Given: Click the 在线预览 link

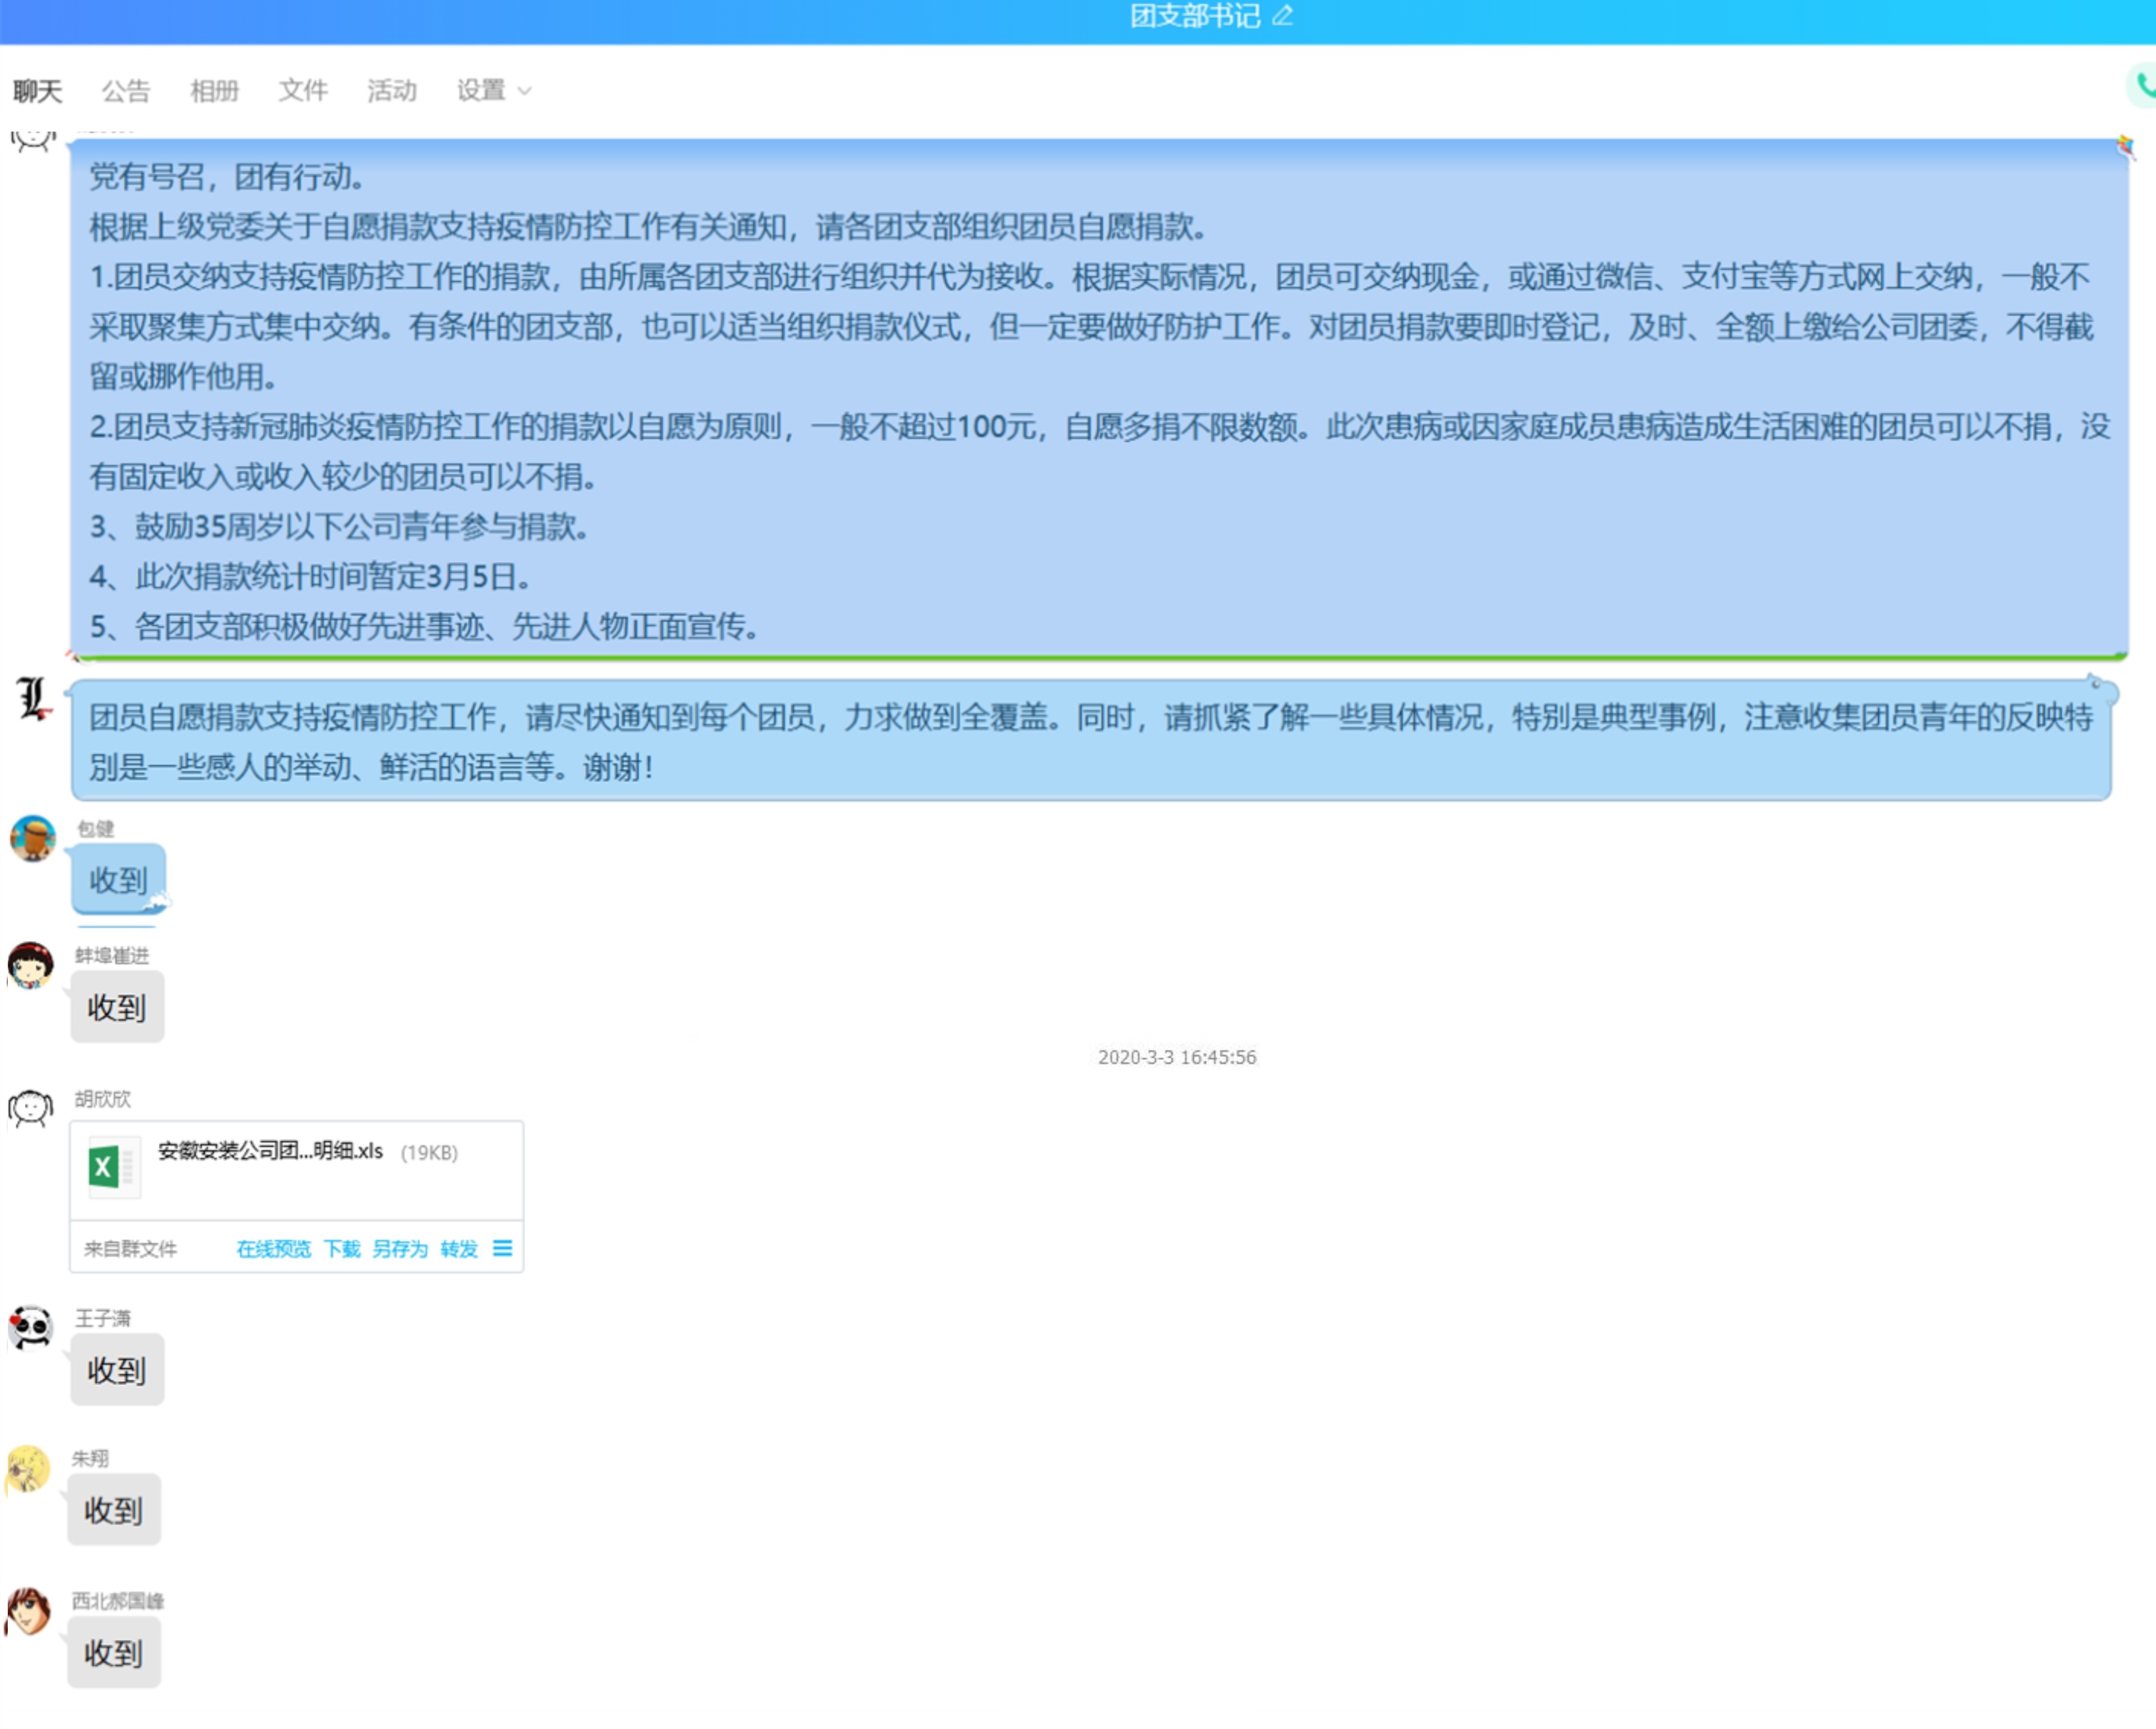Looking at the screenshot, I should coord(273,1249).
